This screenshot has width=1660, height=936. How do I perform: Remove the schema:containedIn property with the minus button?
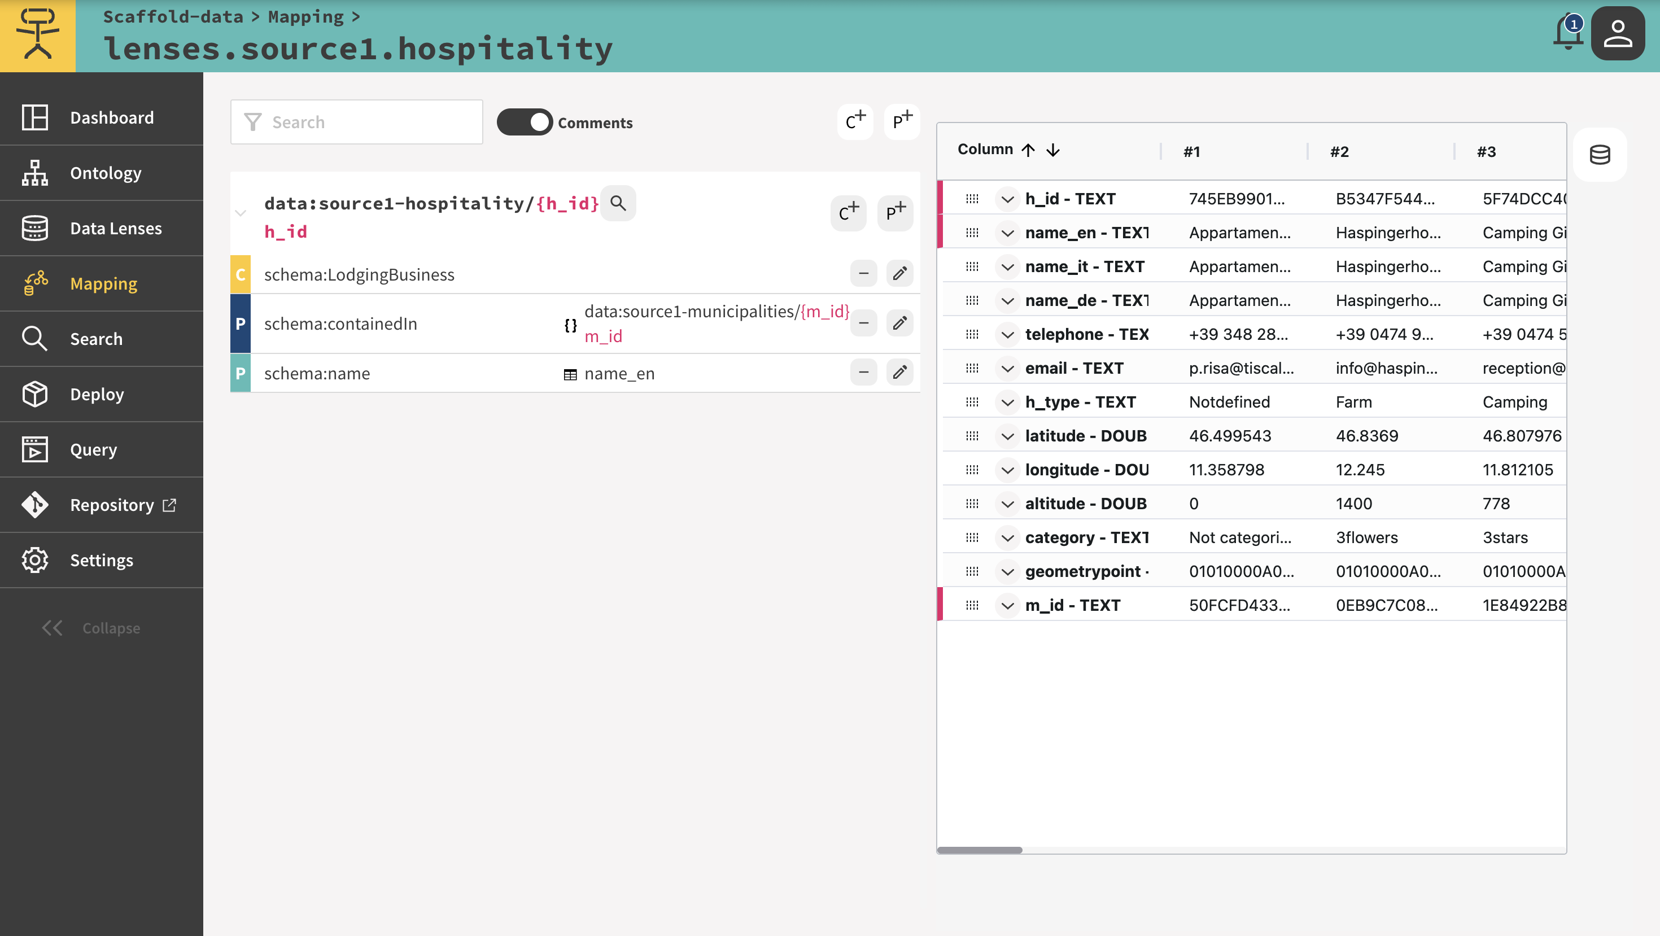click(x=863, y=323)
